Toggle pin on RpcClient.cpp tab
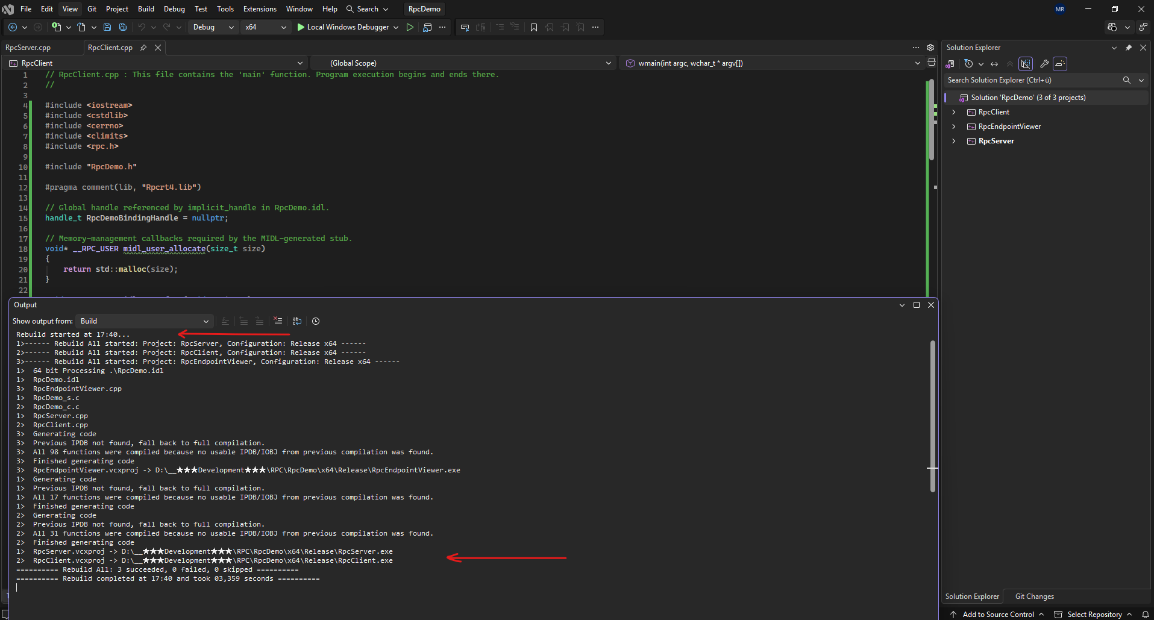The height and width of the screenshot is (620, 1154). tap(143, 48)
